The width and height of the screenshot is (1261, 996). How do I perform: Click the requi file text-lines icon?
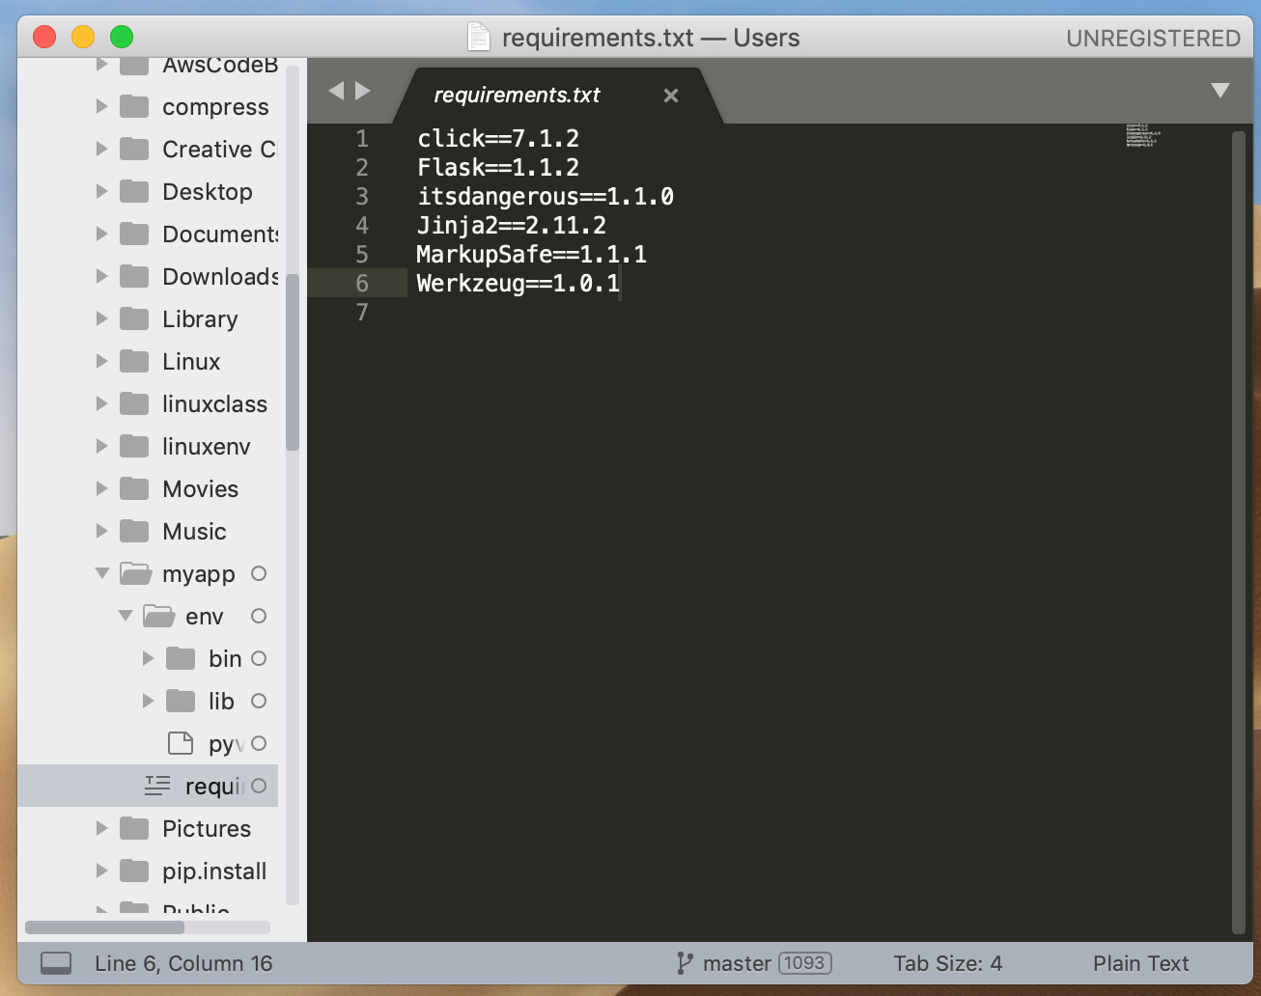coord(157,786)
